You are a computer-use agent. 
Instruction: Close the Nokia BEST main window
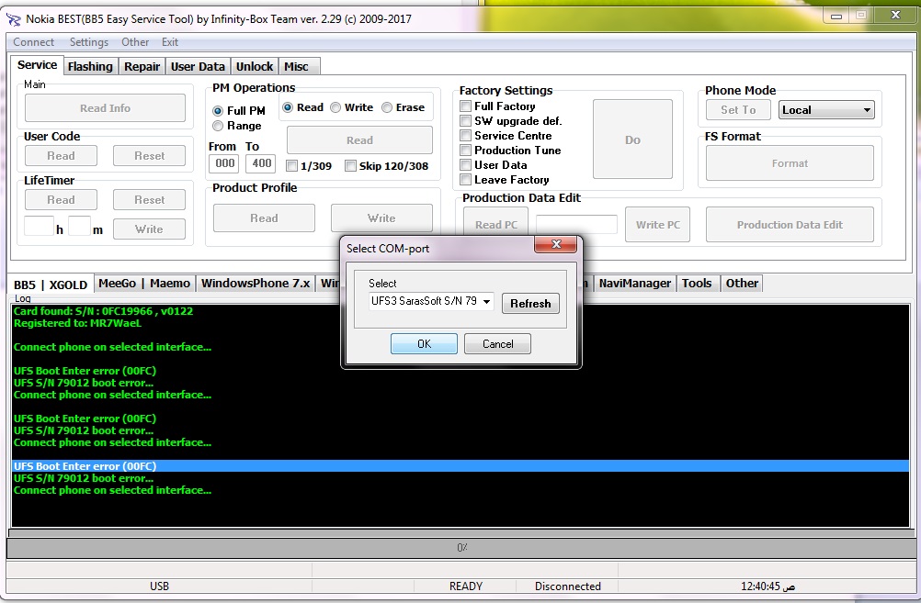[894, 16]
